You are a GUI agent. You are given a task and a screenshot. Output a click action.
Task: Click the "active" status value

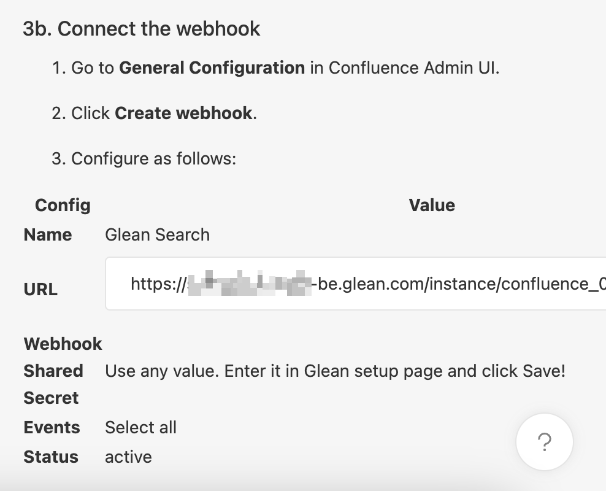(x=128, y=457)
